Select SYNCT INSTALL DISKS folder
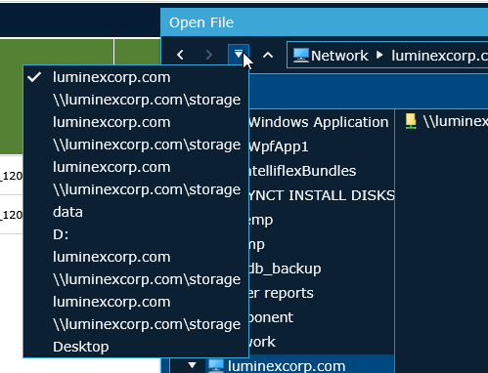The image size is (488, 373). tap(322, 195)
